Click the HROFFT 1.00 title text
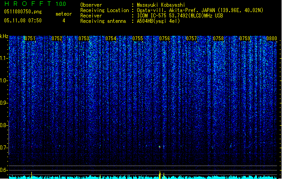The height and width of the screenshot is (179, 282). point(35,4)
